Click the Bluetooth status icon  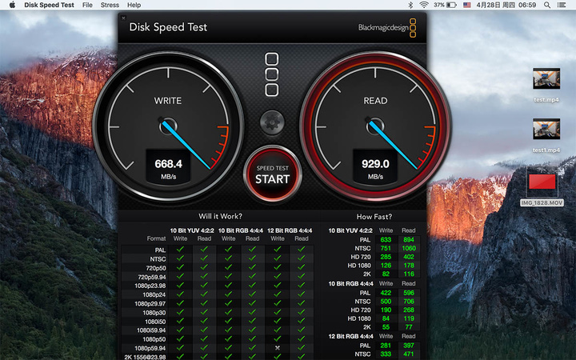pyautogui.click(x=410, y=5)
